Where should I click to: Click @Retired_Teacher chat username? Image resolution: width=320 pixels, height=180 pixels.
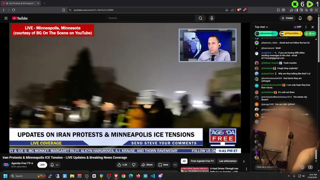[x=270, y=63]
